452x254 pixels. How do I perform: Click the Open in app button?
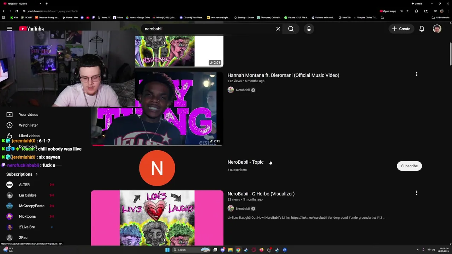(x=388, y=11)
